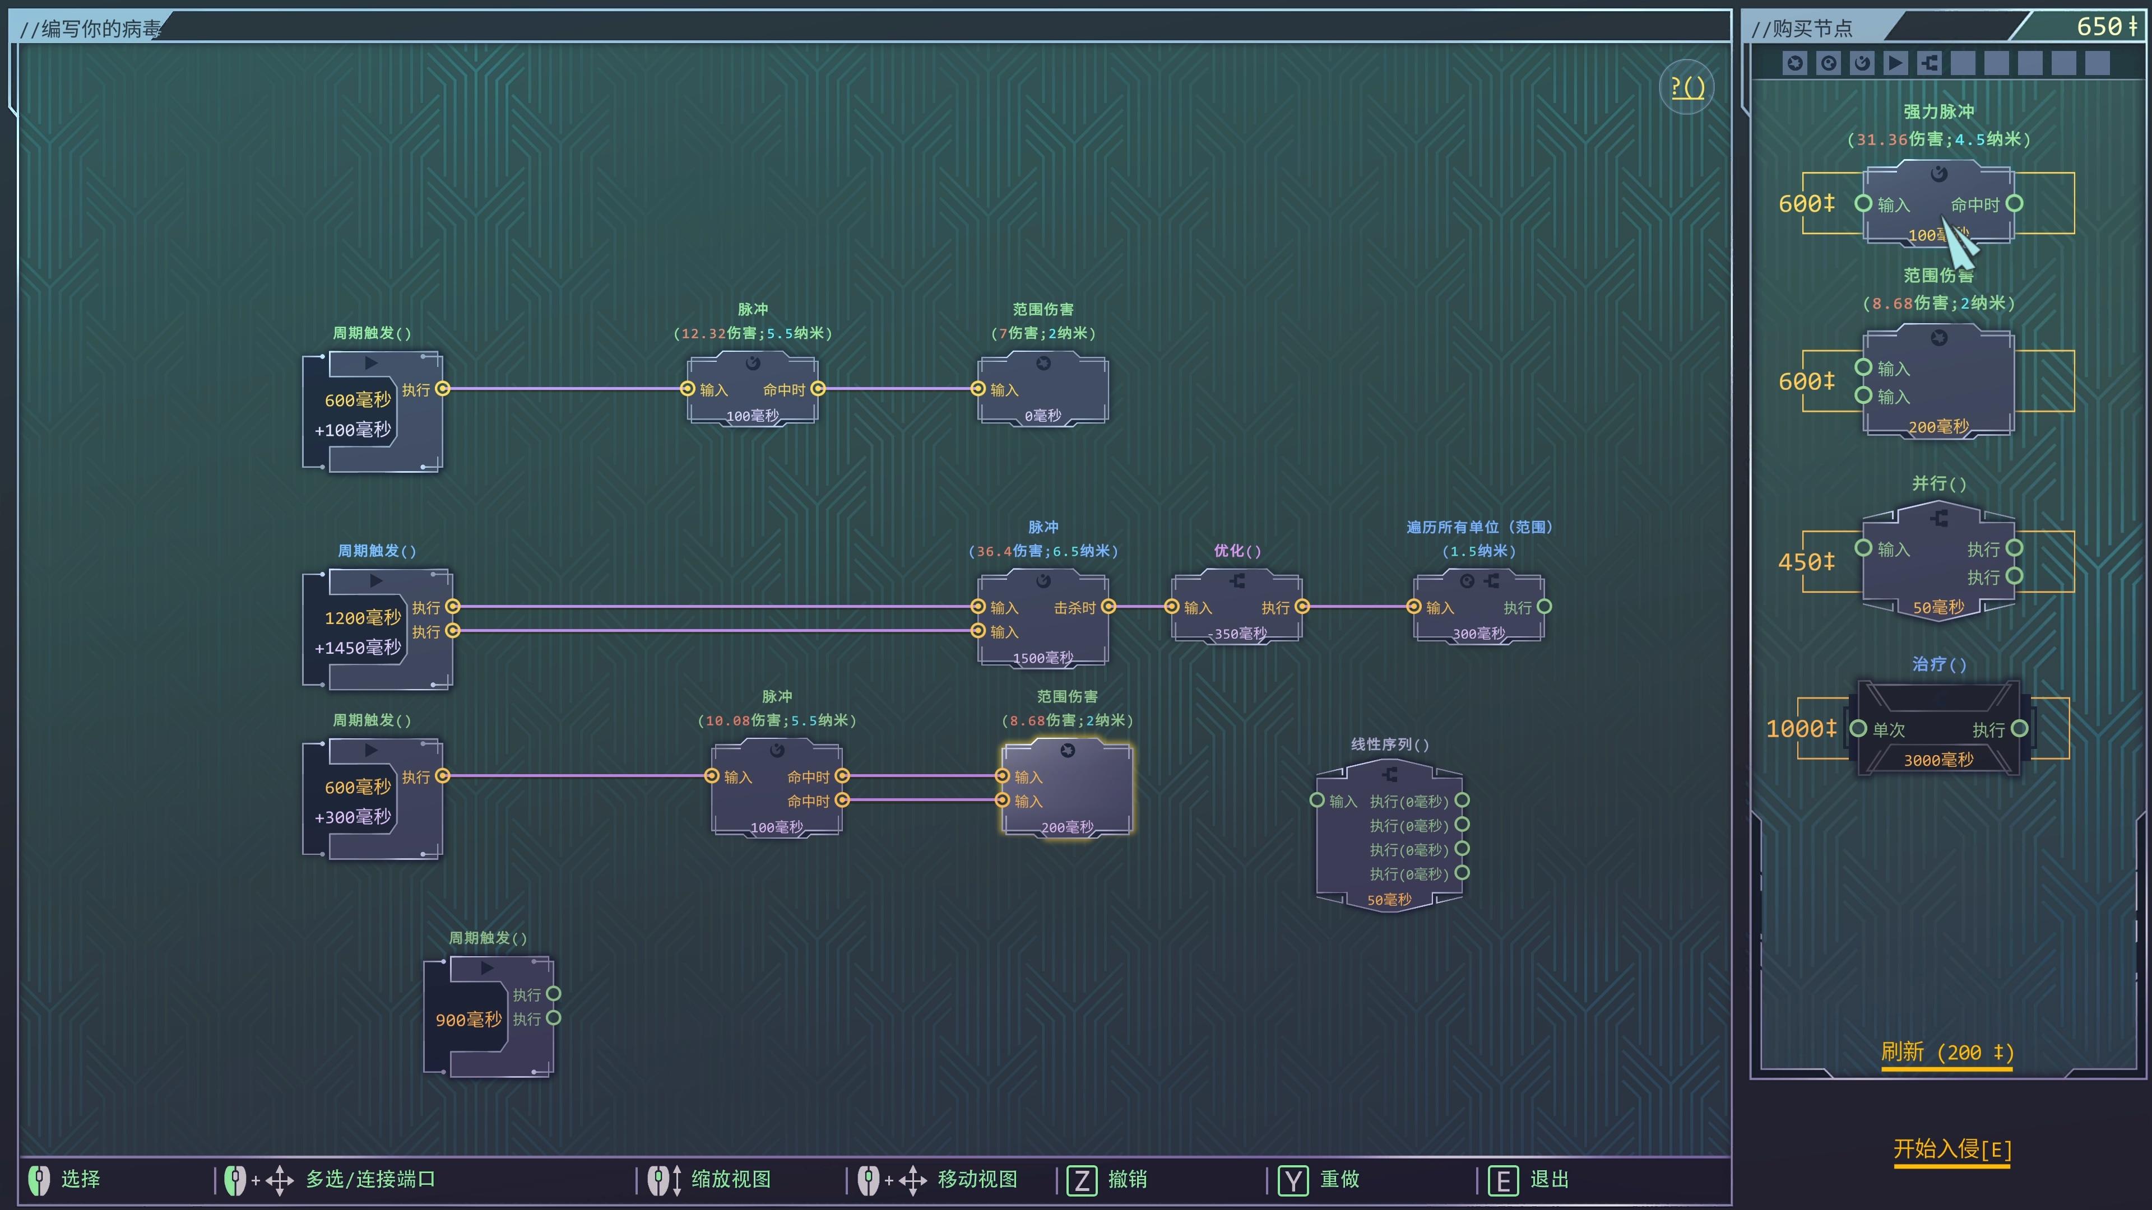Click the 输入 input port of the 线性序列 node
Screen dimensions: 2152x1210
tap(1318, 800)
